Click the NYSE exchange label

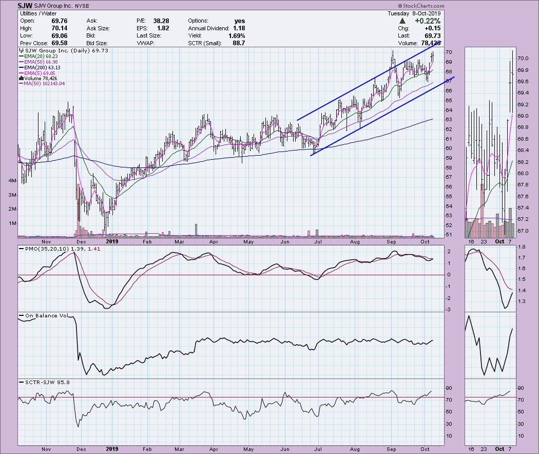pos(81,6)
